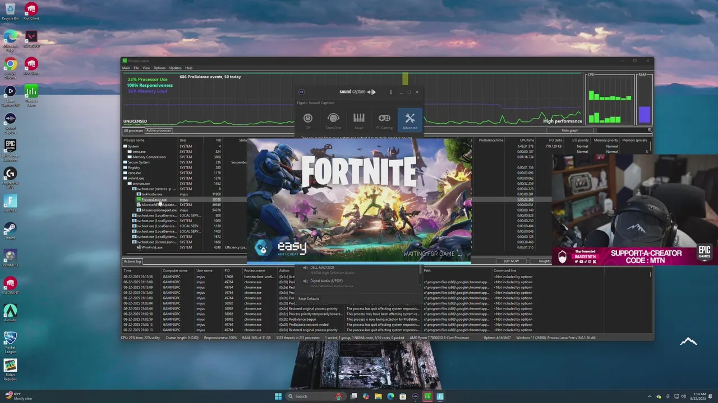Select Advanced mode in Sound Capture
This screenshot has width=718, height=403.
click(x=410, y=120)
